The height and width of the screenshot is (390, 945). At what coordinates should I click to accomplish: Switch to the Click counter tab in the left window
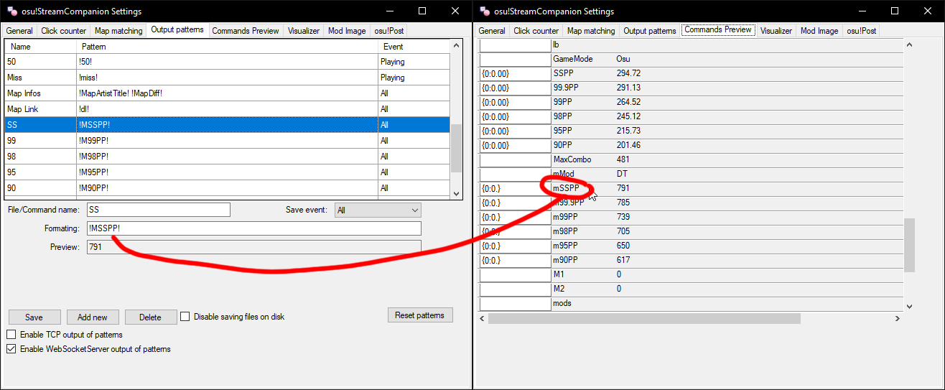pos(63,31)
